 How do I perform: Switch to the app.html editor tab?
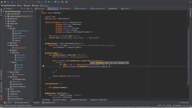[x=114, y=9]
